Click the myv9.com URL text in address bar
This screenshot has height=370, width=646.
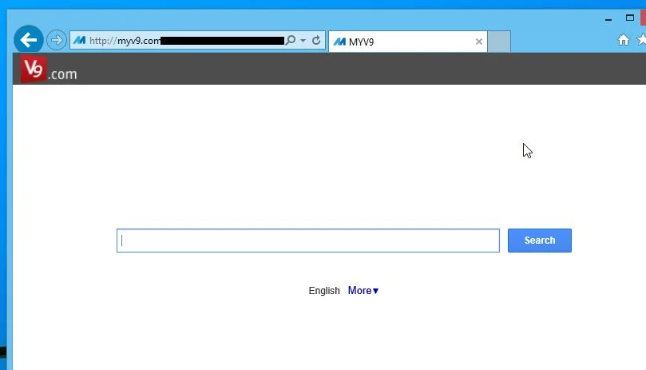pyautogui.click(x=125, y=41)
